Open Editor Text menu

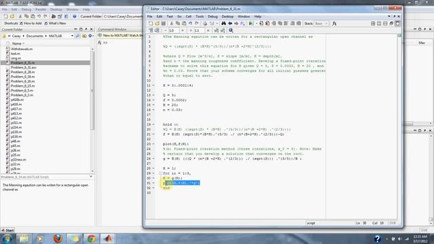(170, 16)
